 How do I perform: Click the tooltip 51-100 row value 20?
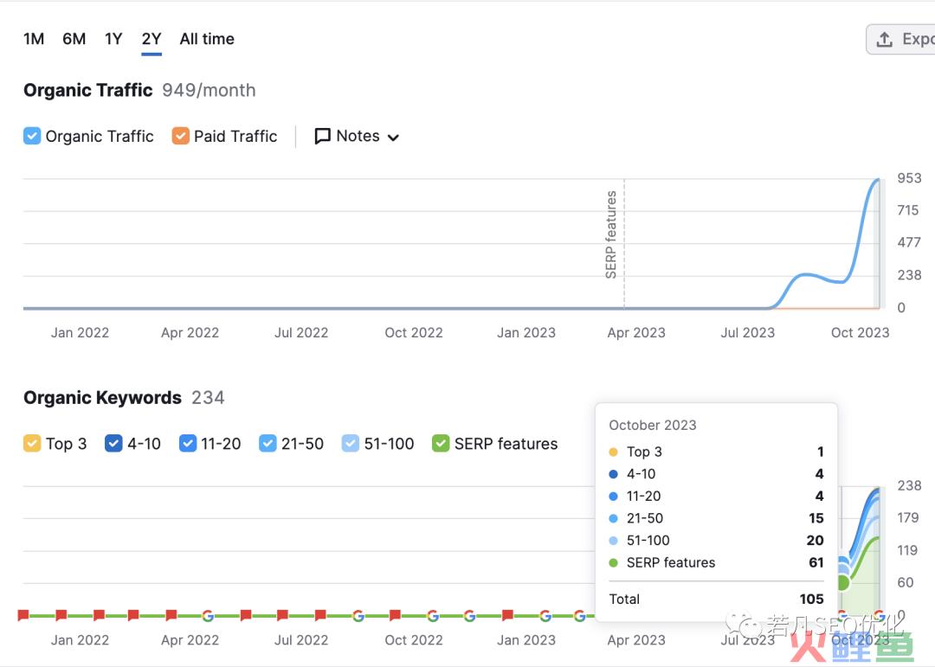[816, 540]
